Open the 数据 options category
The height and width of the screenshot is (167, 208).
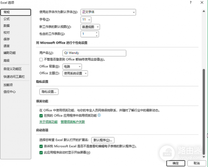[x=7, y=26]
